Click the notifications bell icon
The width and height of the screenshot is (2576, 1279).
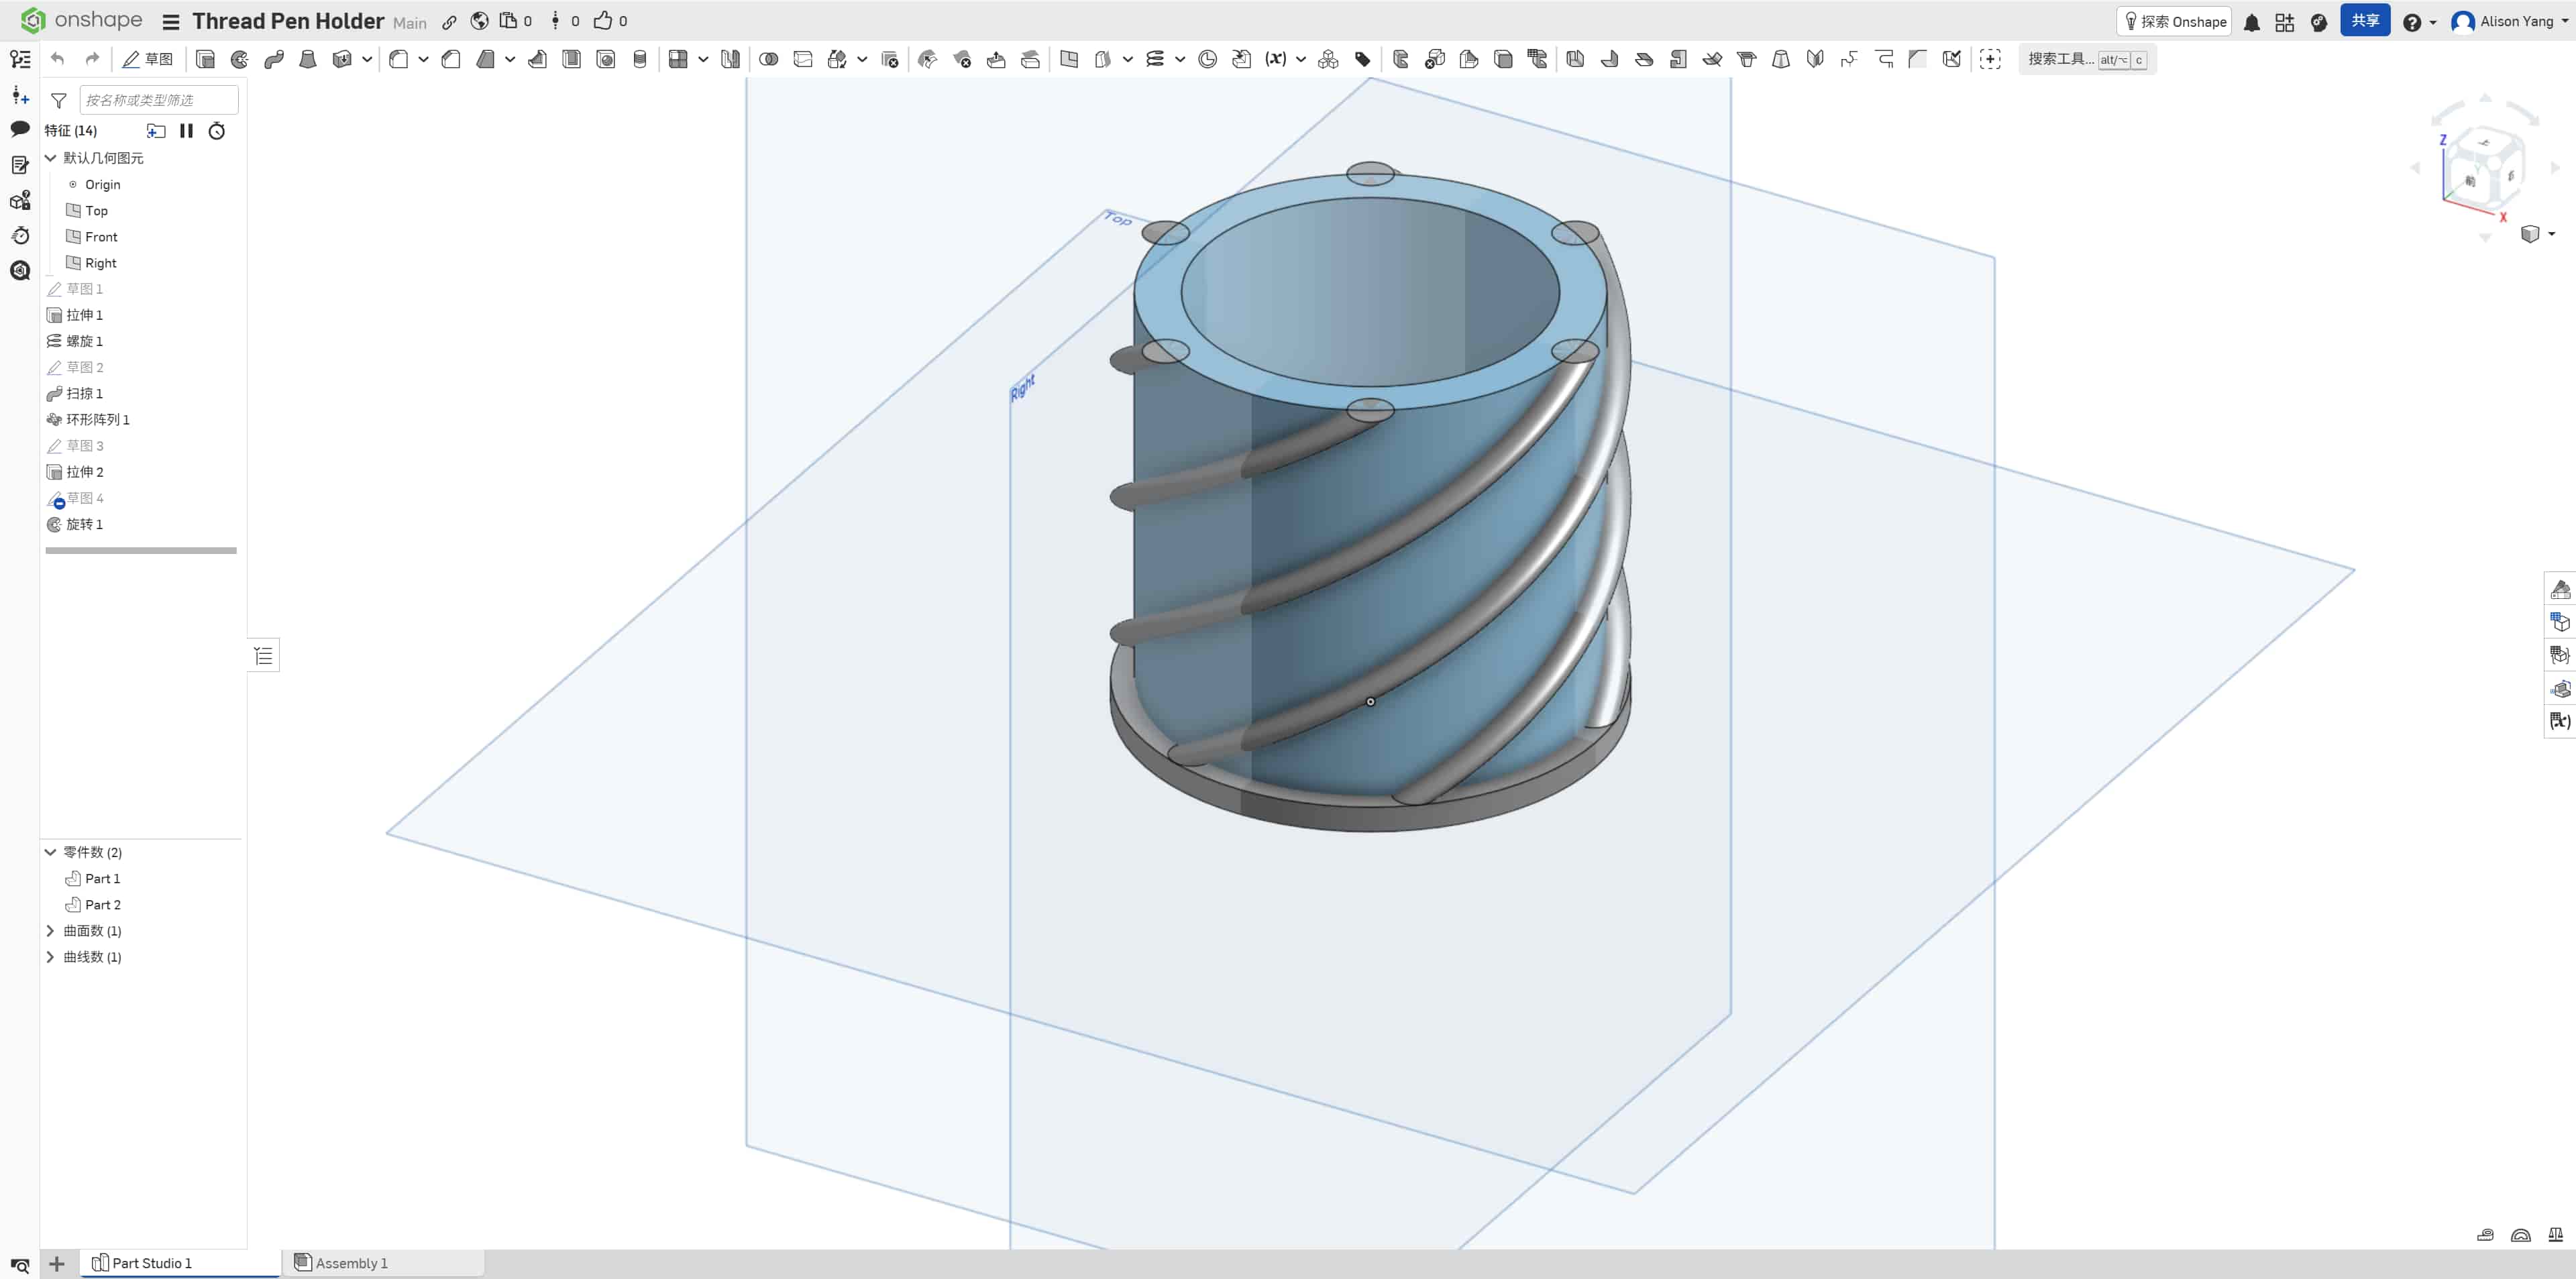[2252, 22]
